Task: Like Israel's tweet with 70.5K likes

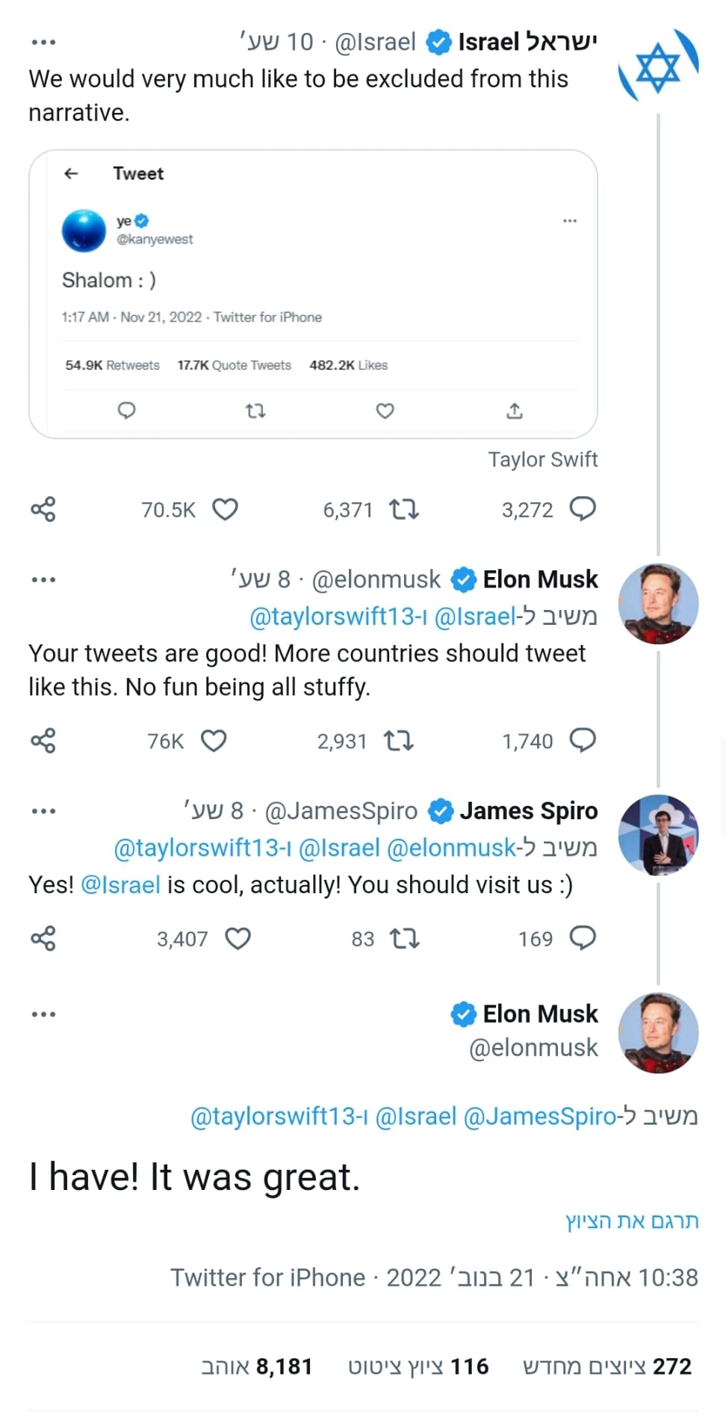Action: click(x=225, y=510)
